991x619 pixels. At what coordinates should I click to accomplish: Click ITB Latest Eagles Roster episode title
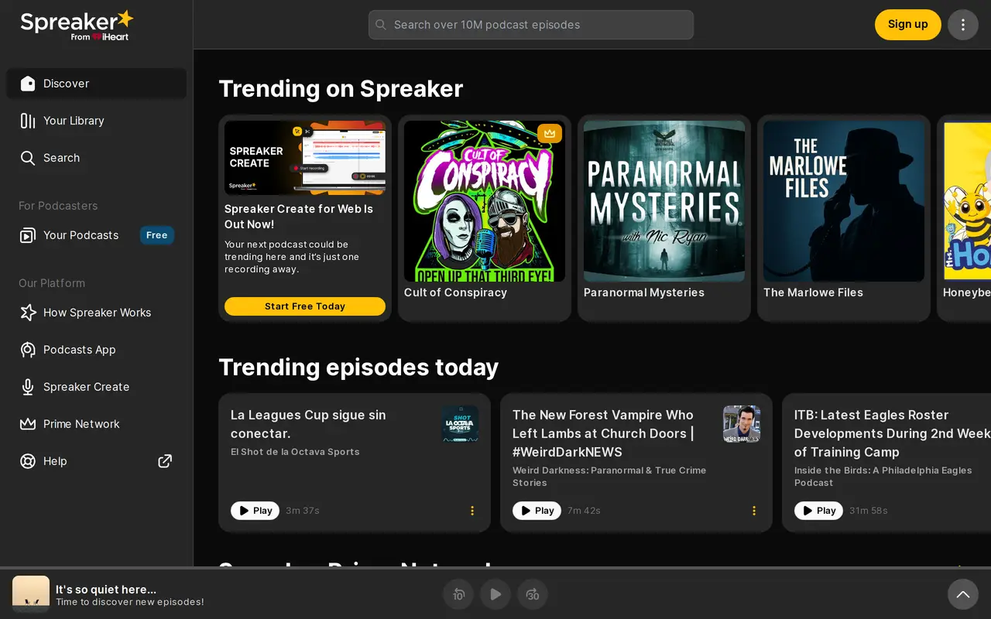click(x=893, y=433)
